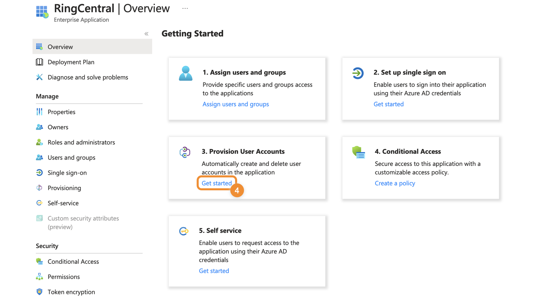
Task: Open Properties under Manage
Action: pyautogui.click(x=62, y=112)
